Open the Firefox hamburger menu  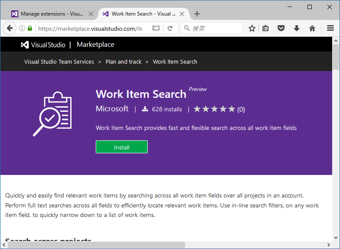[x=330, y=28]
